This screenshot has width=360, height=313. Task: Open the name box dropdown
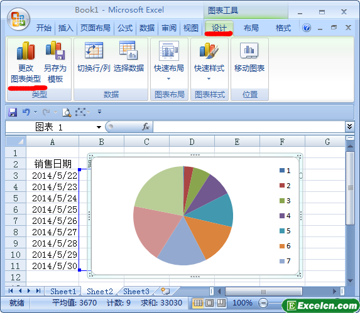(x=99, y=127)
